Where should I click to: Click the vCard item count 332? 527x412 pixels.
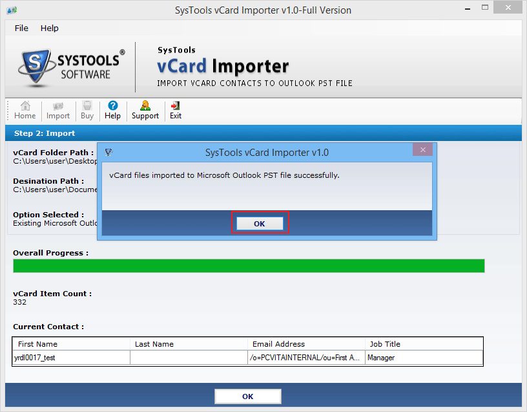19,302
